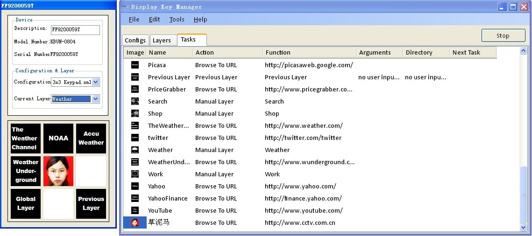Sort by the Function column header
Image resolution: width=532 pixels, height=236 pixels.
tap(309, 53)
